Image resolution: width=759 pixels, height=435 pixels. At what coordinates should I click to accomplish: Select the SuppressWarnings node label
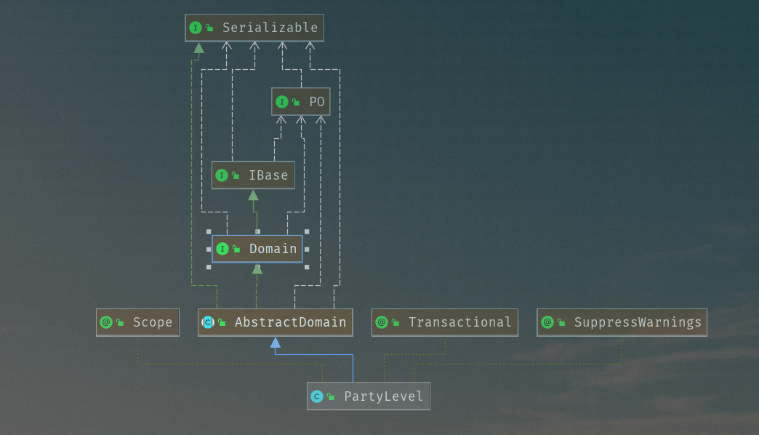click(638, 322)
